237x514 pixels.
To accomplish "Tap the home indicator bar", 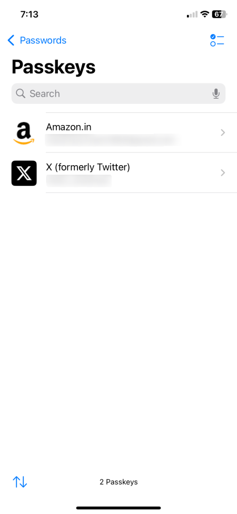I will click(118, 508).
